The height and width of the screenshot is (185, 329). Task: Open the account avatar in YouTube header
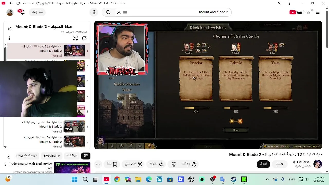pos(10,12)
